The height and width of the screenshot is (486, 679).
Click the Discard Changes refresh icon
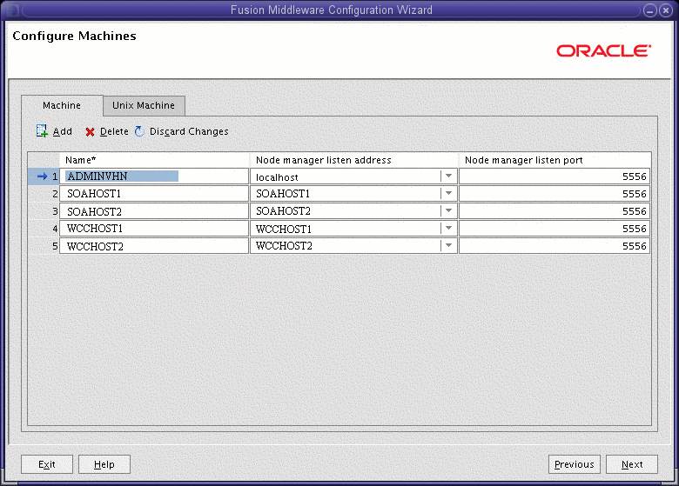pyautogui.click(x=139, y=131)
